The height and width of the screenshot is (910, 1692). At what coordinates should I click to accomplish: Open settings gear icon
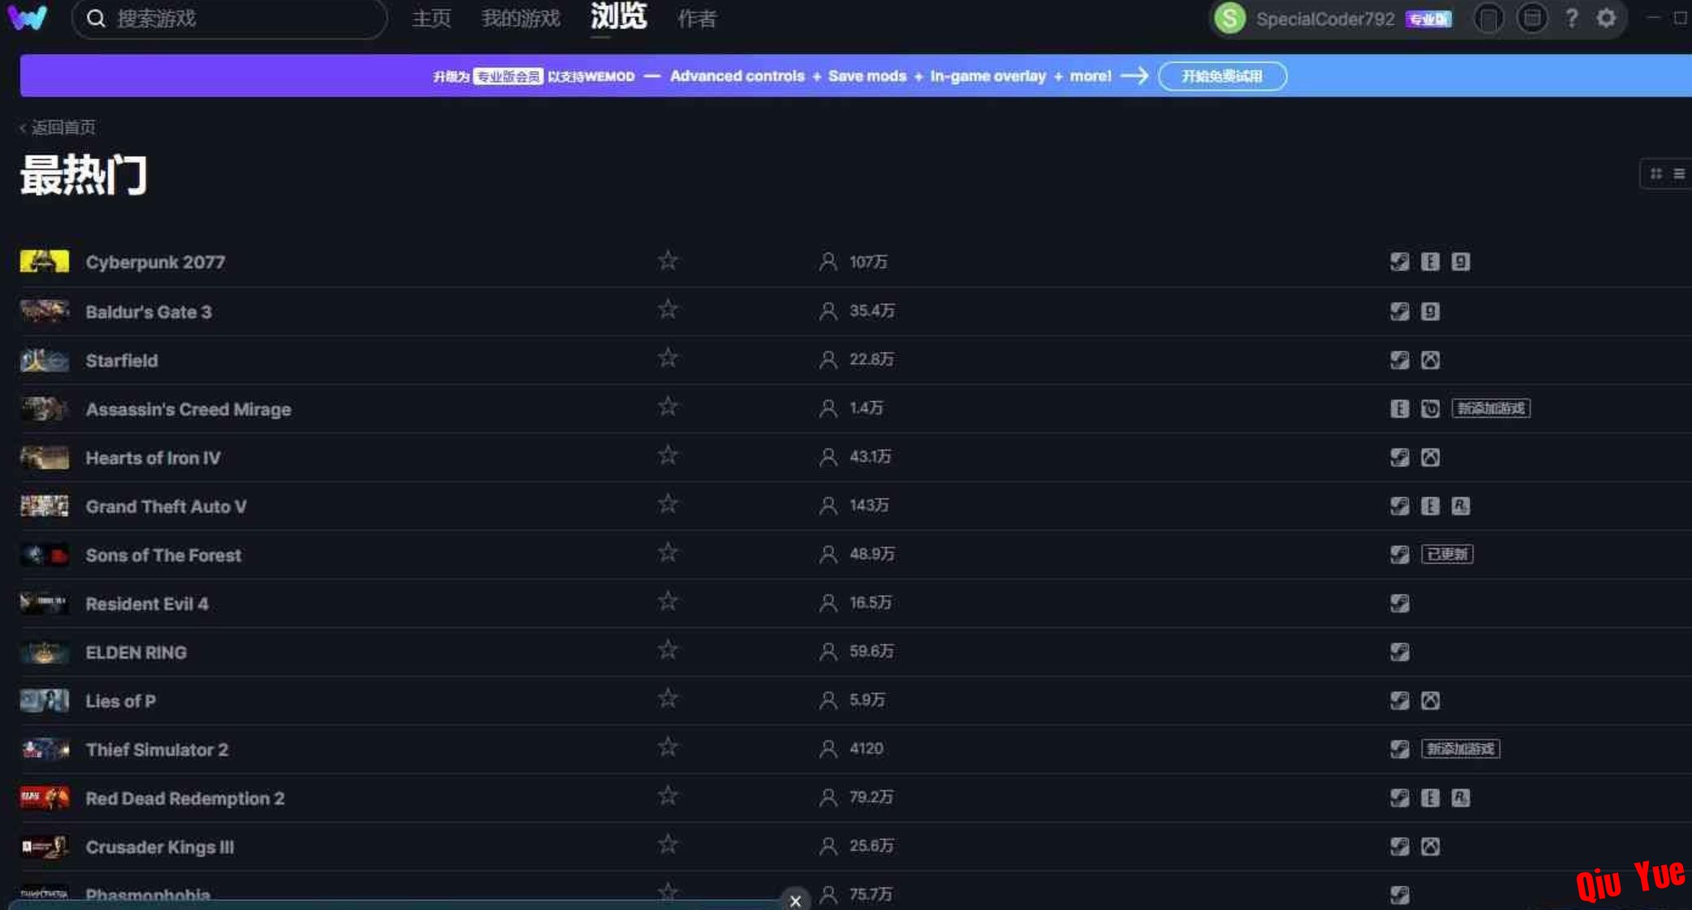pos(1606,18)
